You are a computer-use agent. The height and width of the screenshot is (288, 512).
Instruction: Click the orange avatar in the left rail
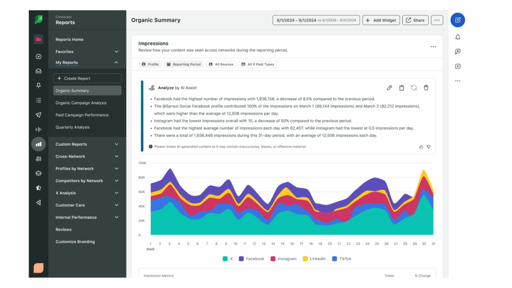38,268
